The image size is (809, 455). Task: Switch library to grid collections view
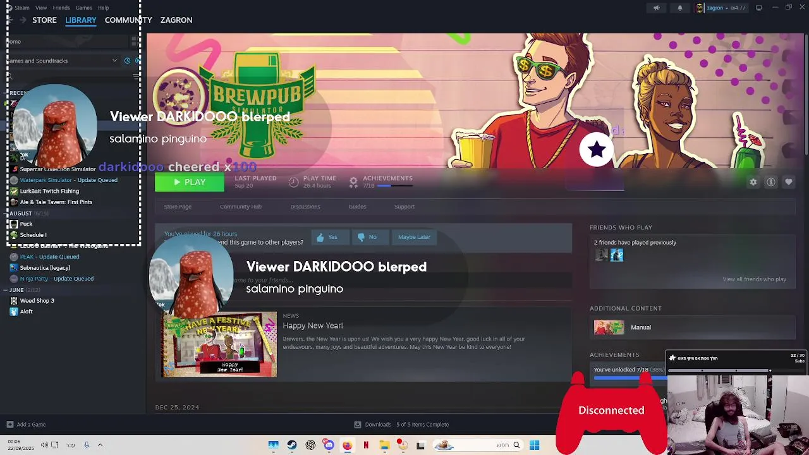[x=135, y=42]
